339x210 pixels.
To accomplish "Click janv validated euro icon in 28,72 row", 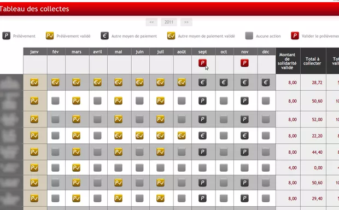I will pyautogui.click(x=34, y=83).
